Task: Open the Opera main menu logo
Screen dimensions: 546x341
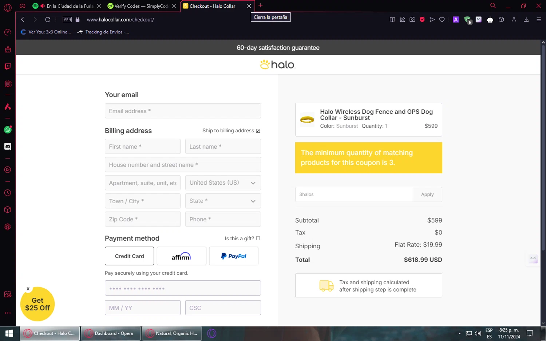Action: (x=8, y=7)
